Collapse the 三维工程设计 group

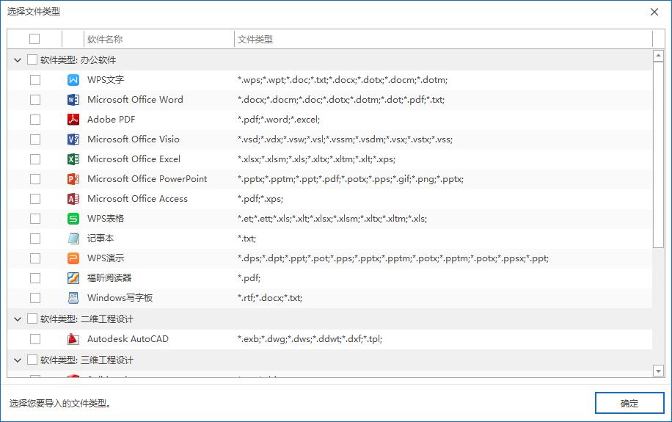[18, 360]
